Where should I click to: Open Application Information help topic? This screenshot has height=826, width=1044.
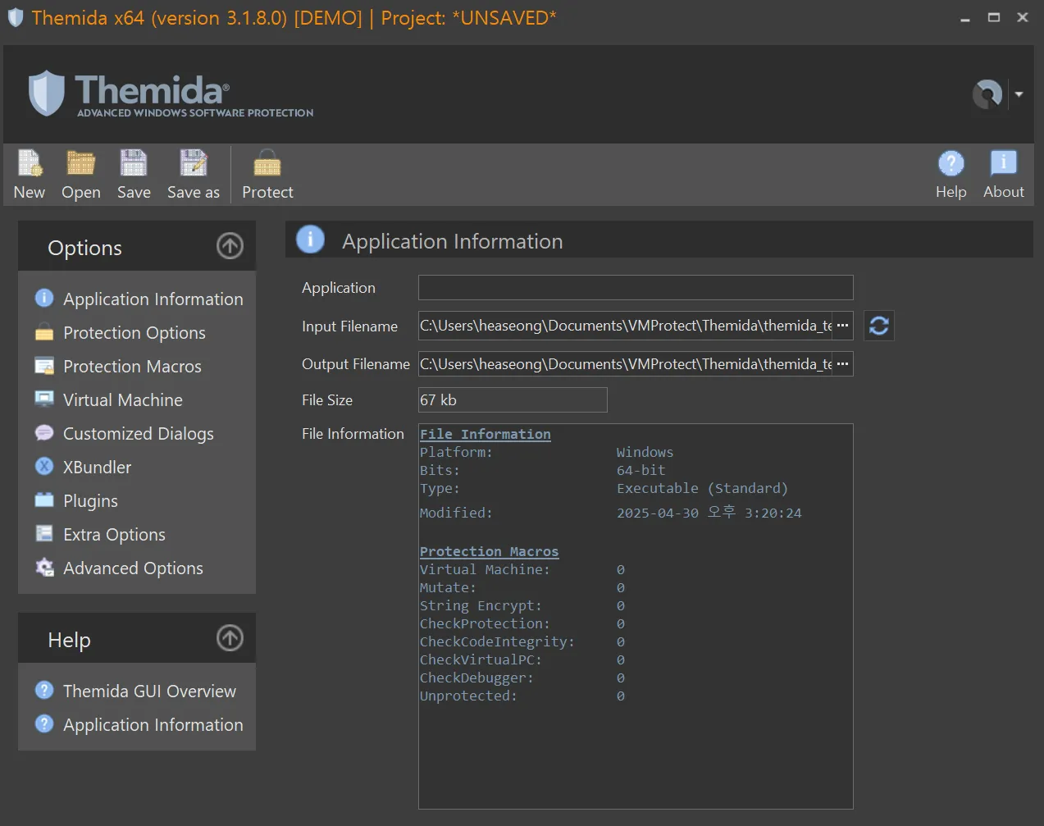coord(138,724)
